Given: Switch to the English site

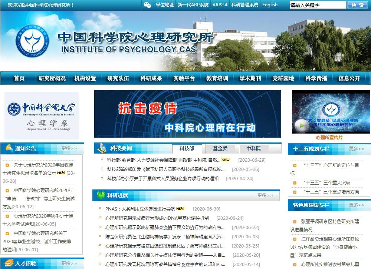Looking at the screenshot, I should pyautogui.click(x=270, y=5).
